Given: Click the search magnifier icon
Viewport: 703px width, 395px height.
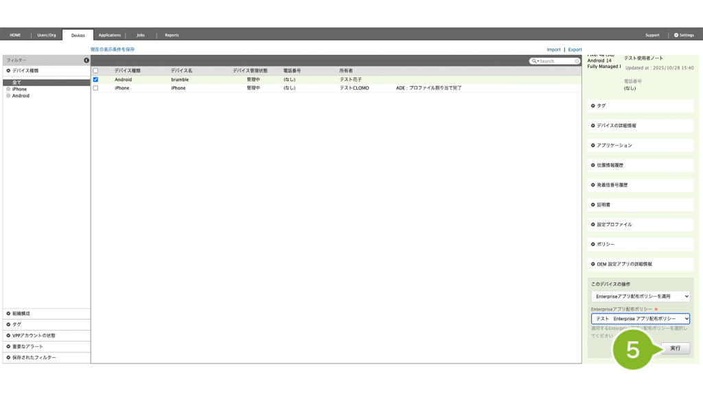Looking at the screenshot, I should [x=534, y=61].
